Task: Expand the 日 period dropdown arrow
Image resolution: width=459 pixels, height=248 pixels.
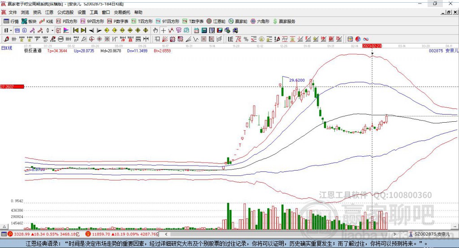Action: [x=11, y=30]
